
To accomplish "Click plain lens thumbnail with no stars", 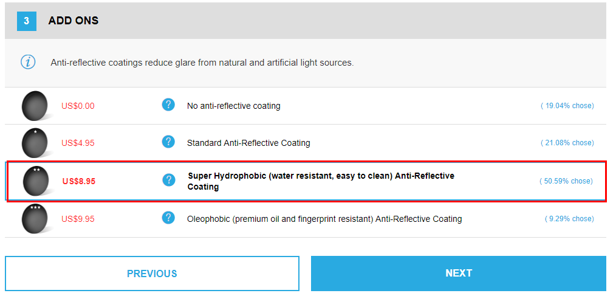I will tap(36, 106).
